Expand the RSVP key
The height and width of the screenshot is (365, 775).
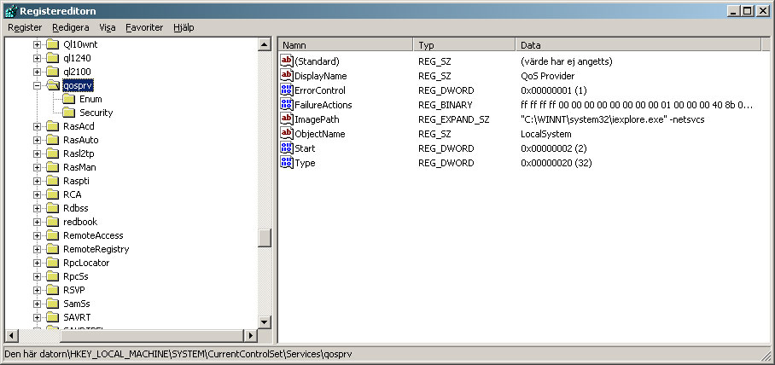37,291
